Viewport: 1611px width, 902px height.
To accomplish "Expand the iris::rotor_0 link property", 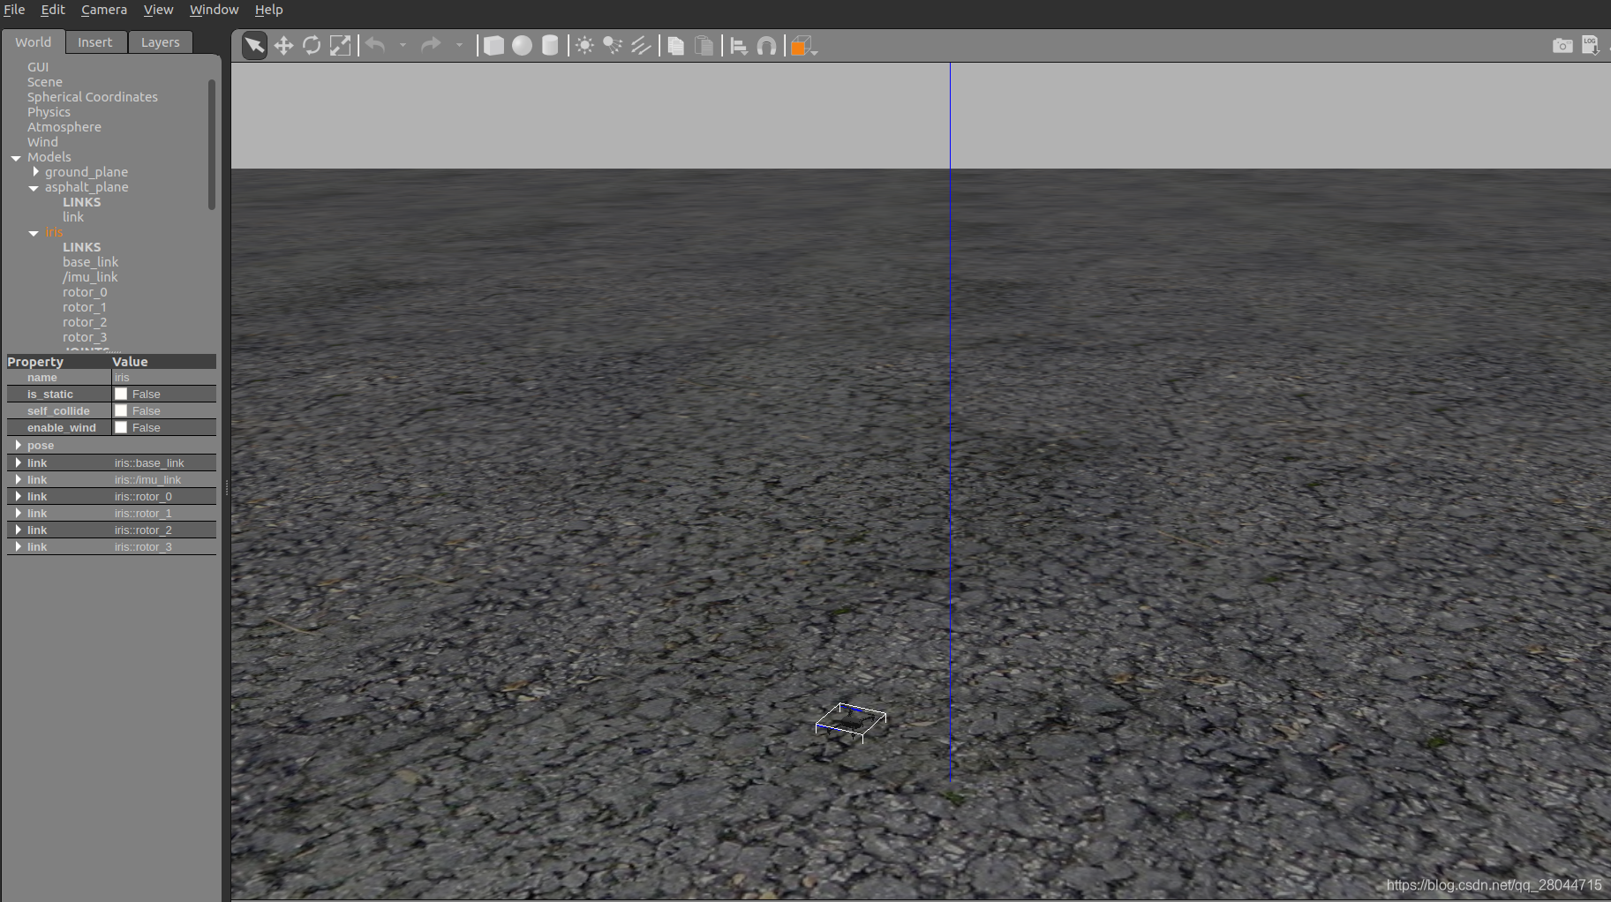I will click(18, 496).
